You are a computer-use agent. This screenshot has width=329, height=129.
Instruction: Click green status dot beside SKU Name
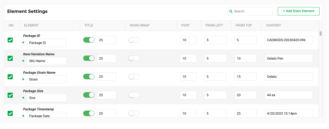click(x=23, y=61)
